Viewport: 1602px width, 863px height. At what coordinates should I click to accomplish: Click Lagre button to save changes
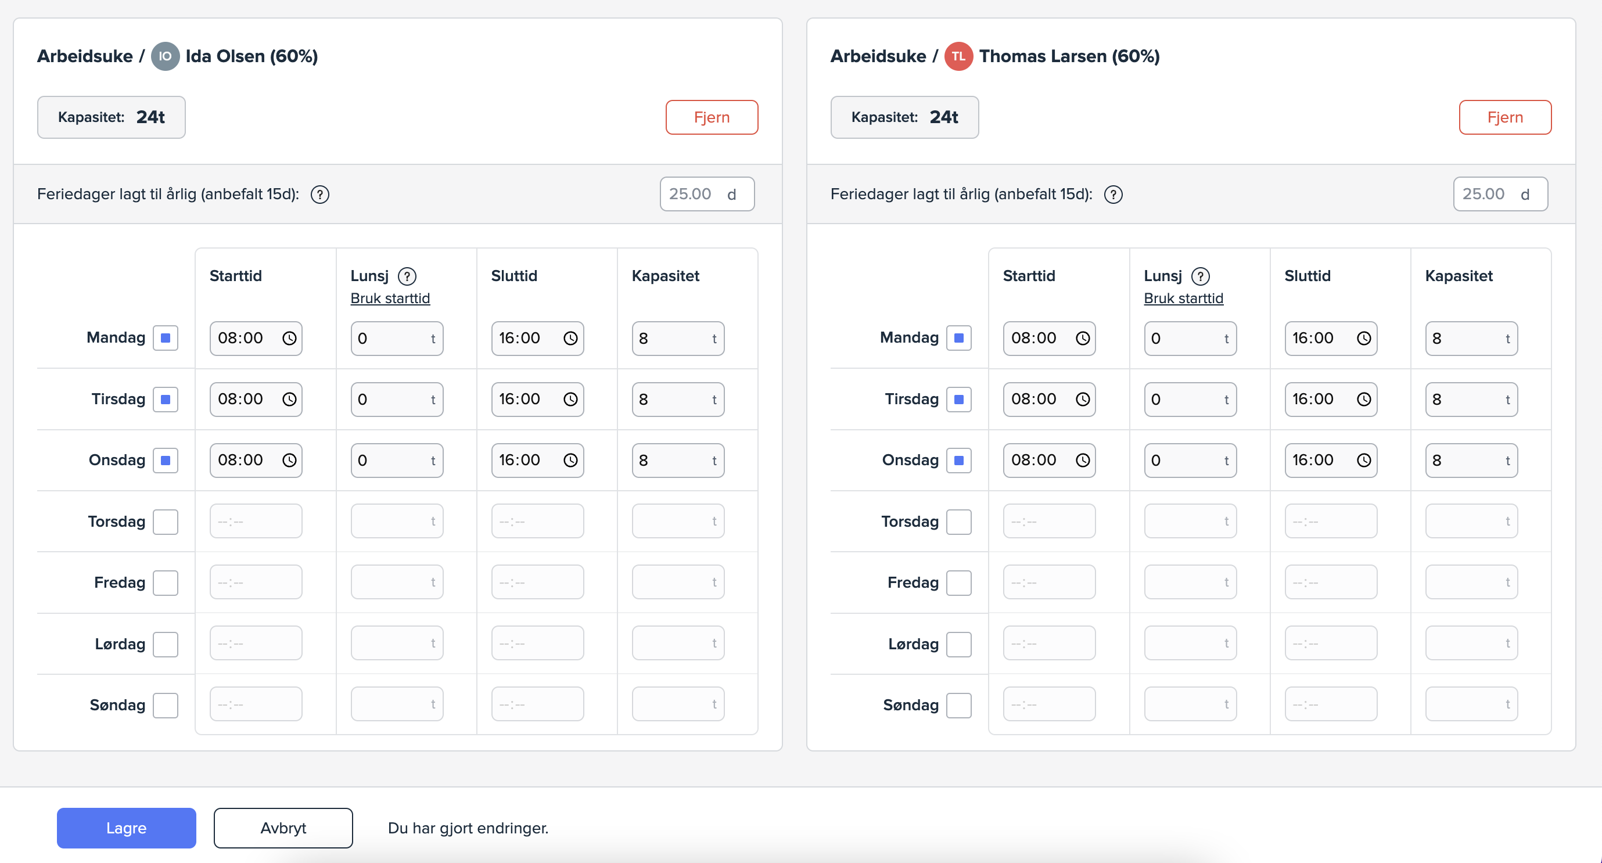(x=126, y=828)
